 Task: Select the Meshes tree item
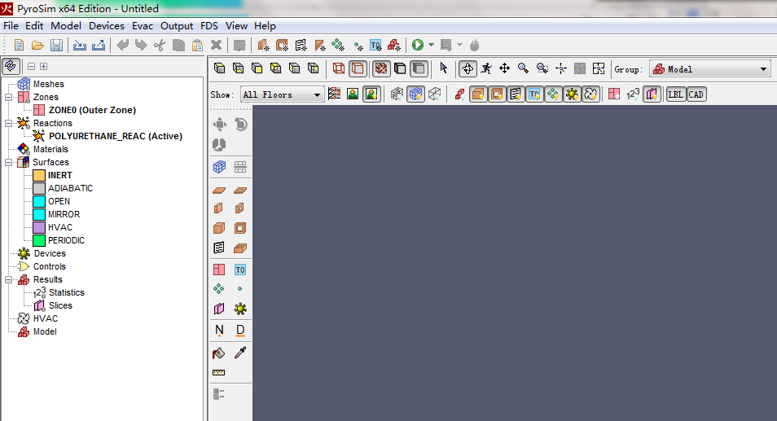48,84
